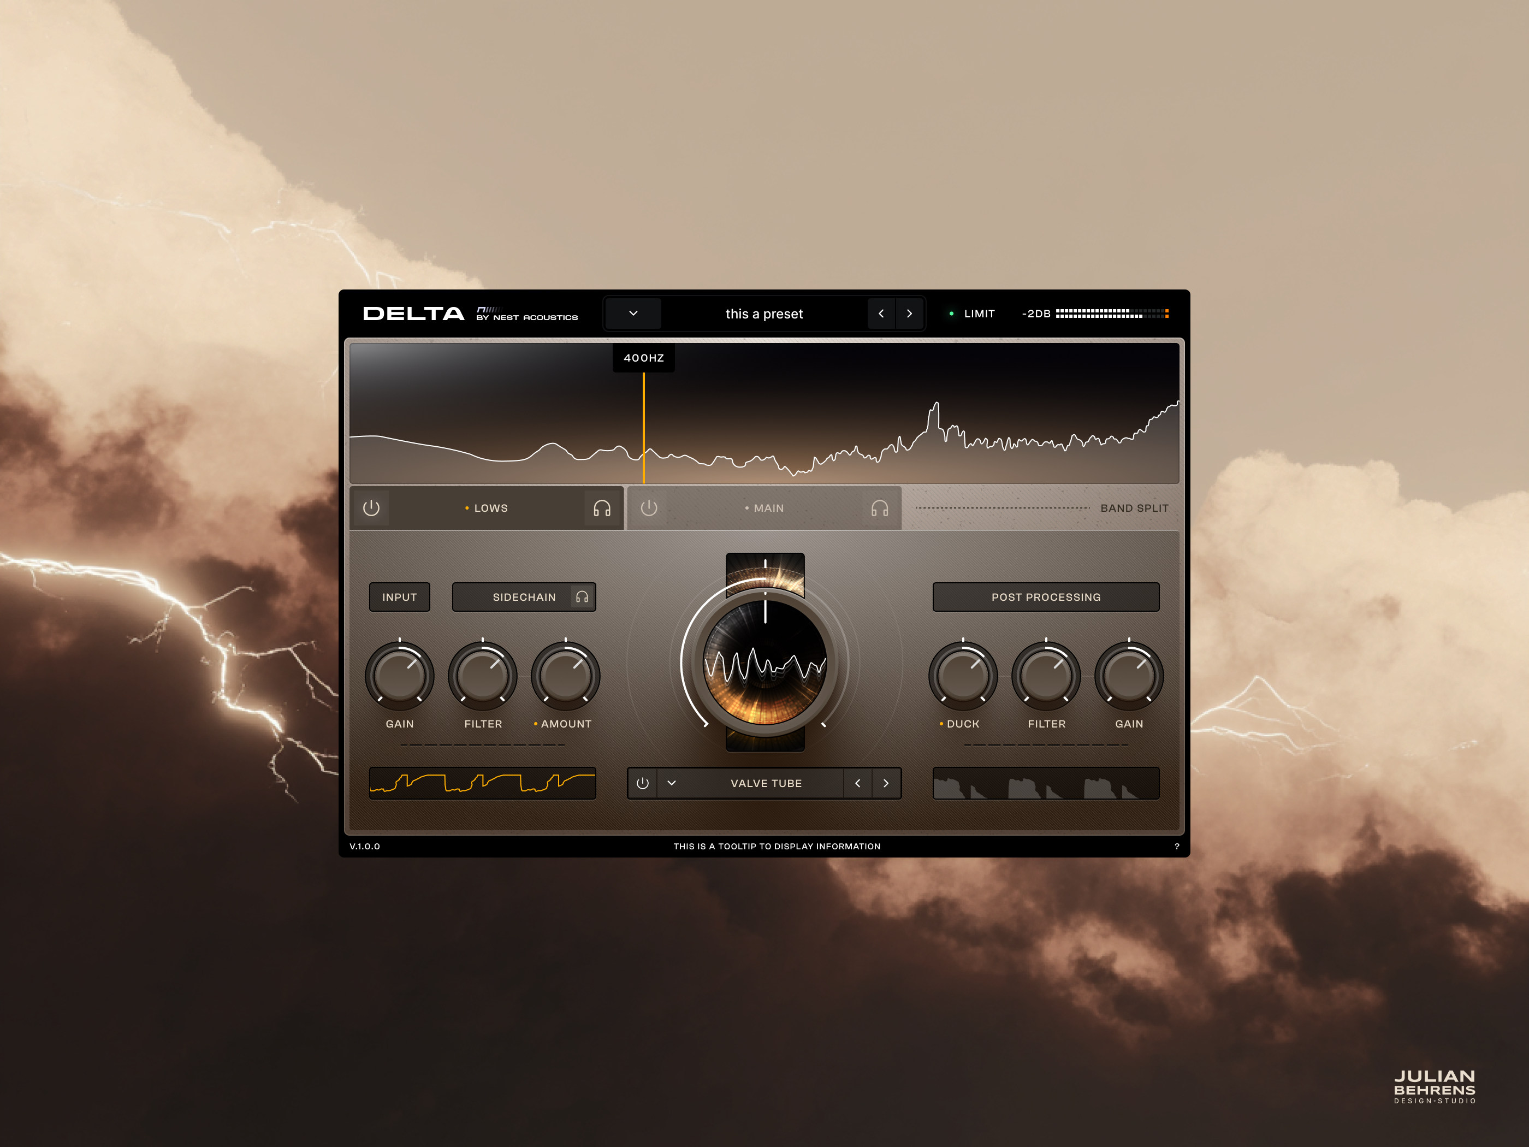Click the post processing GAIN knob
Image resolution: width=1529 pixels, height=1147 pixels.
1129,676
